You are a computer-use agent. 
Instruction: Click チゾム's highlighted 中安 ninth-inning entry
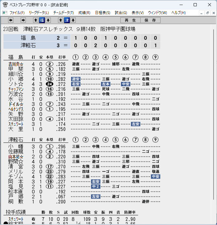click(156, 177)
